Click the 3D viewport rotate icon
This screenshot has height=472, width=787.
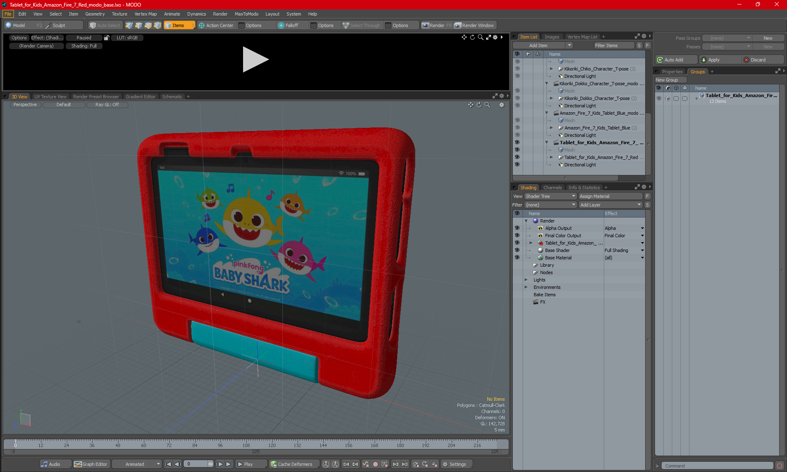[x=479, y=105]
